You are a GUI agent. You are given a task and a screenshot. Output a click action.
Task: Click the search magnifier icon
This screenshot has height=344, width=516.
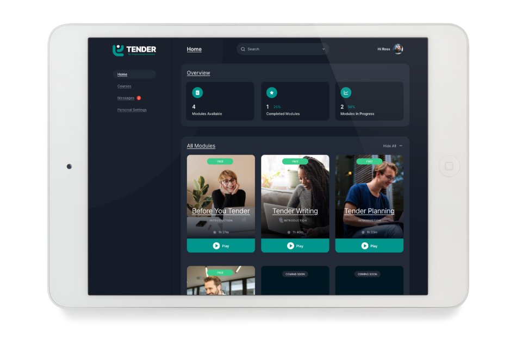click(243, 49)
